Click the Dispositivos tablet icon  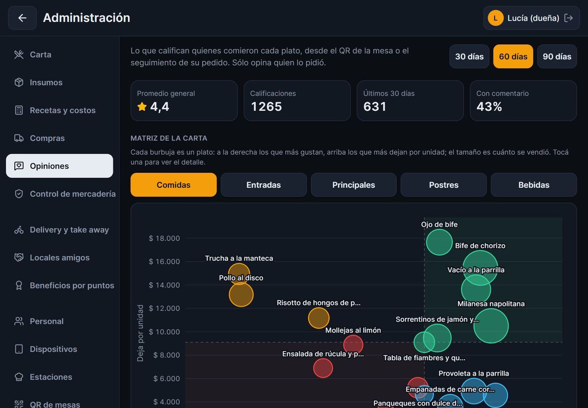tap(19, 349)
